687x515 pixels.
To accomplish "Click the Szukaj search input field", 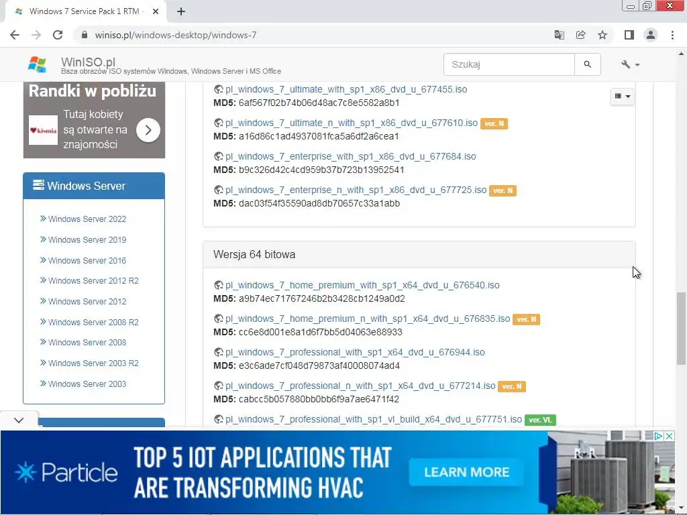I will pyautogui.click(x=509, y=64).
